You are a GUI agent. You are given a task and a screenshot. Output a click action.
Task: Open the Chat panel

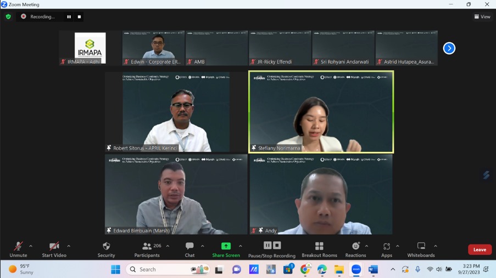click(x=190, y=249)
